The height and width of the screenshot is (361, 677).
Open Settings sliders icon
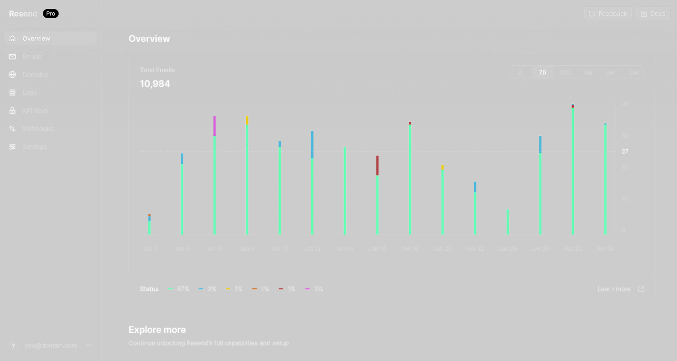(x=12, y=146)
